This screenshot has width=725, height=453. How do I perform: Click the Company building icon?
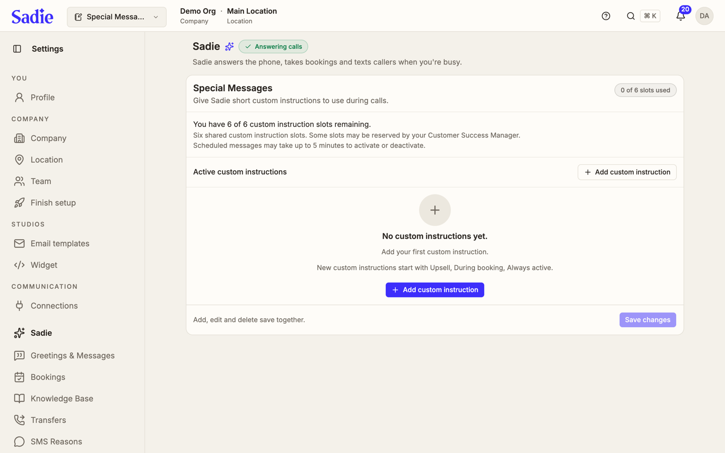pos(19,138)
